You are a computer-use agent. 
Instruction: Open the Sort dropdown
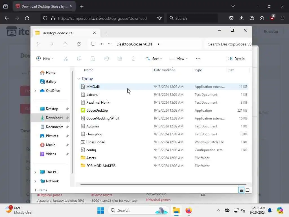tap(154, 59)
